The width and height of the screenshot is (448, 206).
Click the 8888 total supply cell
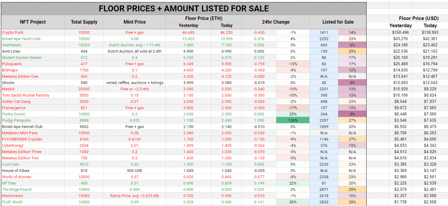[84, 121]
